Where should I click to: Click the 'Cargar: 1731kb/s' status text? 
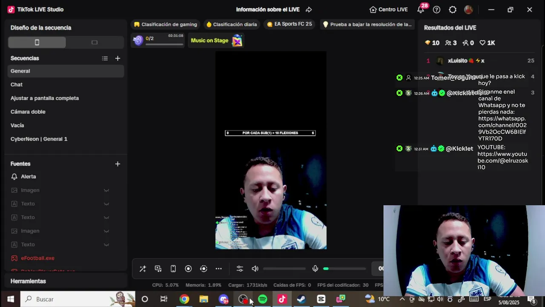click(x=248, y=285)
